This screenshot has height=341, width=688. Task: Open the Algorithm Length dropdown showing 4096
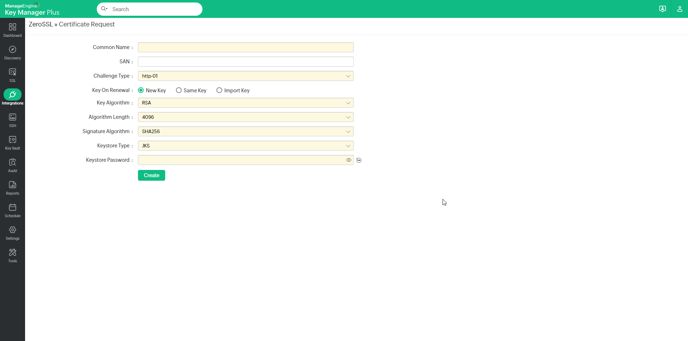(x=245, y=117)
